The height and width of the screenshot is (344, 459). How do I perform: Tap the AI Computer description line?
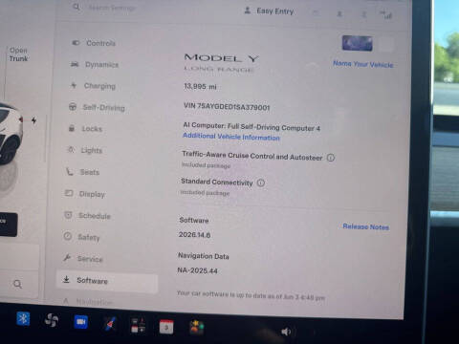point(251,127)
